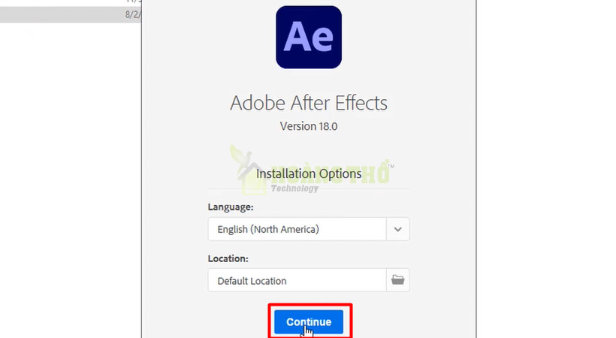Viewport: 616px width, 338px height.
Task: Expand the Language dropdown chevron arrow
Action: [x=397, y=229]
